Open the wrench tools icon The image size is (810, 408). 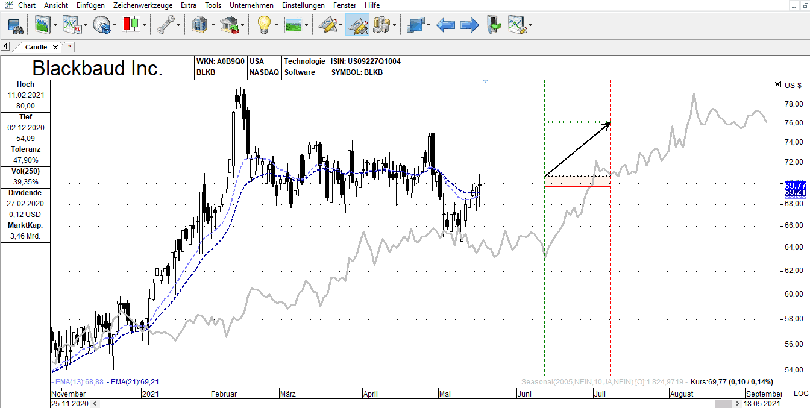(165, 25)
